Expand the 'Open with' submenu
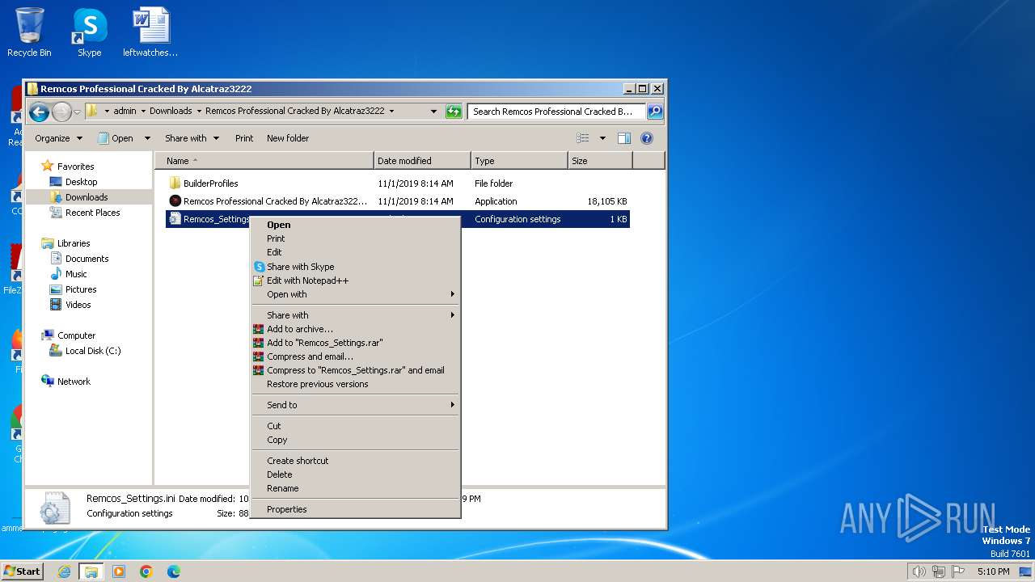This screenshot has width=1035, height=582. 354,294
